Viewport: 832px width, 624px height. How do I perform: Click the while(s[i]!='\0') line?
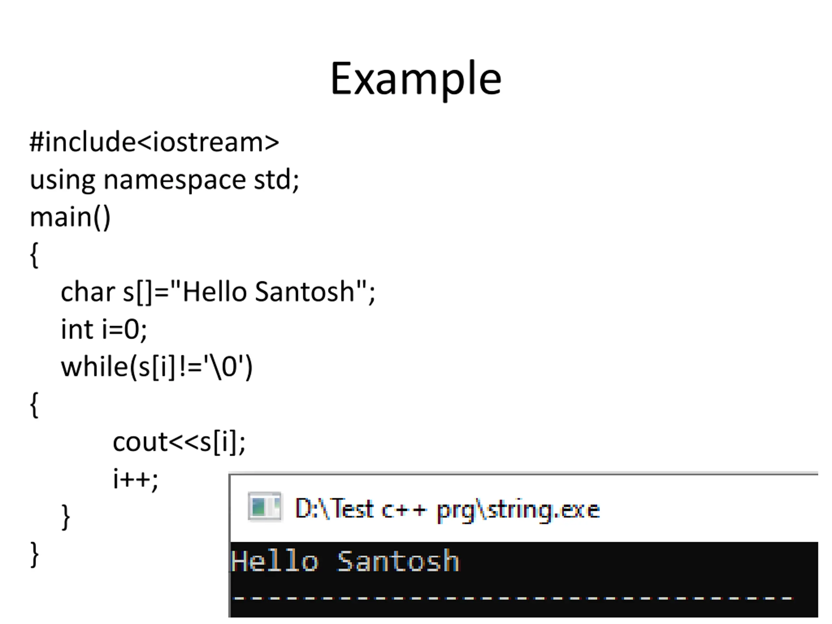pos(157,367)
